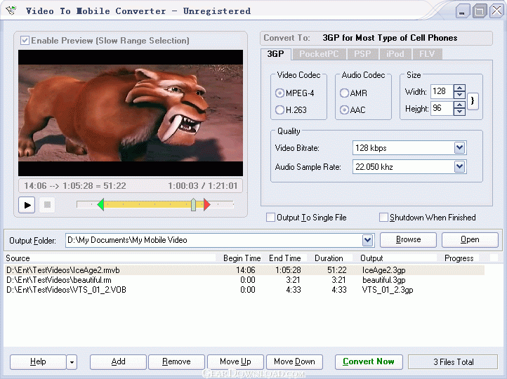Click the Remove button
Viewport: 507px width, 379px height.
coord(176,362)
